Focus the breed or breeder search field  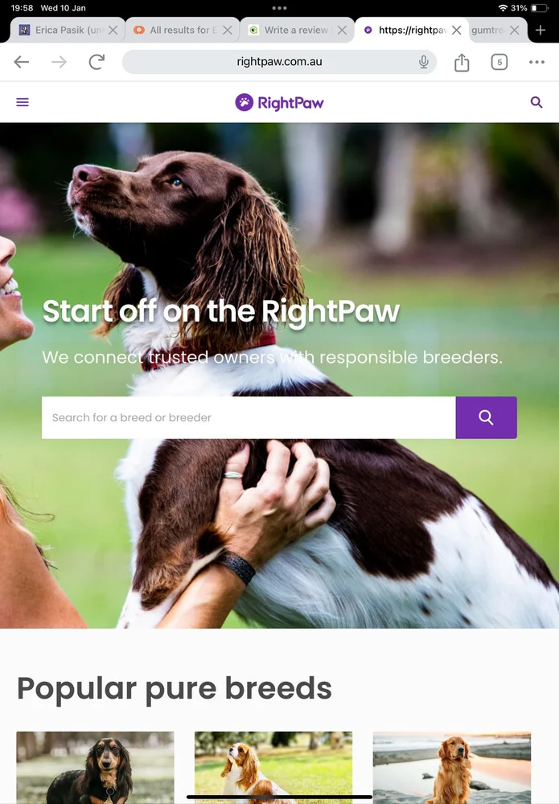[x=249, y=417]
